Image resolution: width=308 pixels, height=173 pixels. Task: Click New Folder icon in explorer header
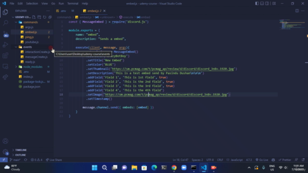39,17
